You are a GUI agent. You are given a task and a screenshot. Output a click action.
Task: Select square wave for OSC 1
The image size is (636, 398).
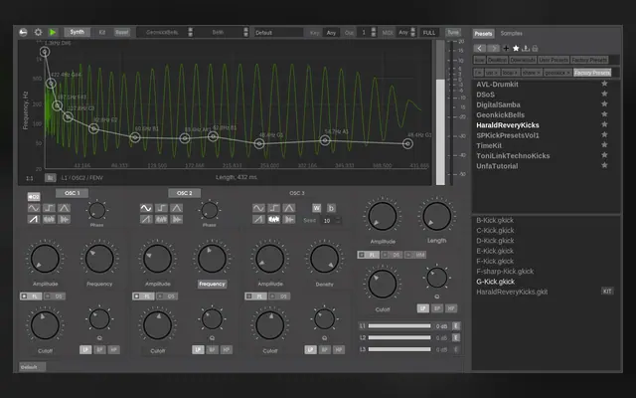pyautogui.click(x=49, y=208)
